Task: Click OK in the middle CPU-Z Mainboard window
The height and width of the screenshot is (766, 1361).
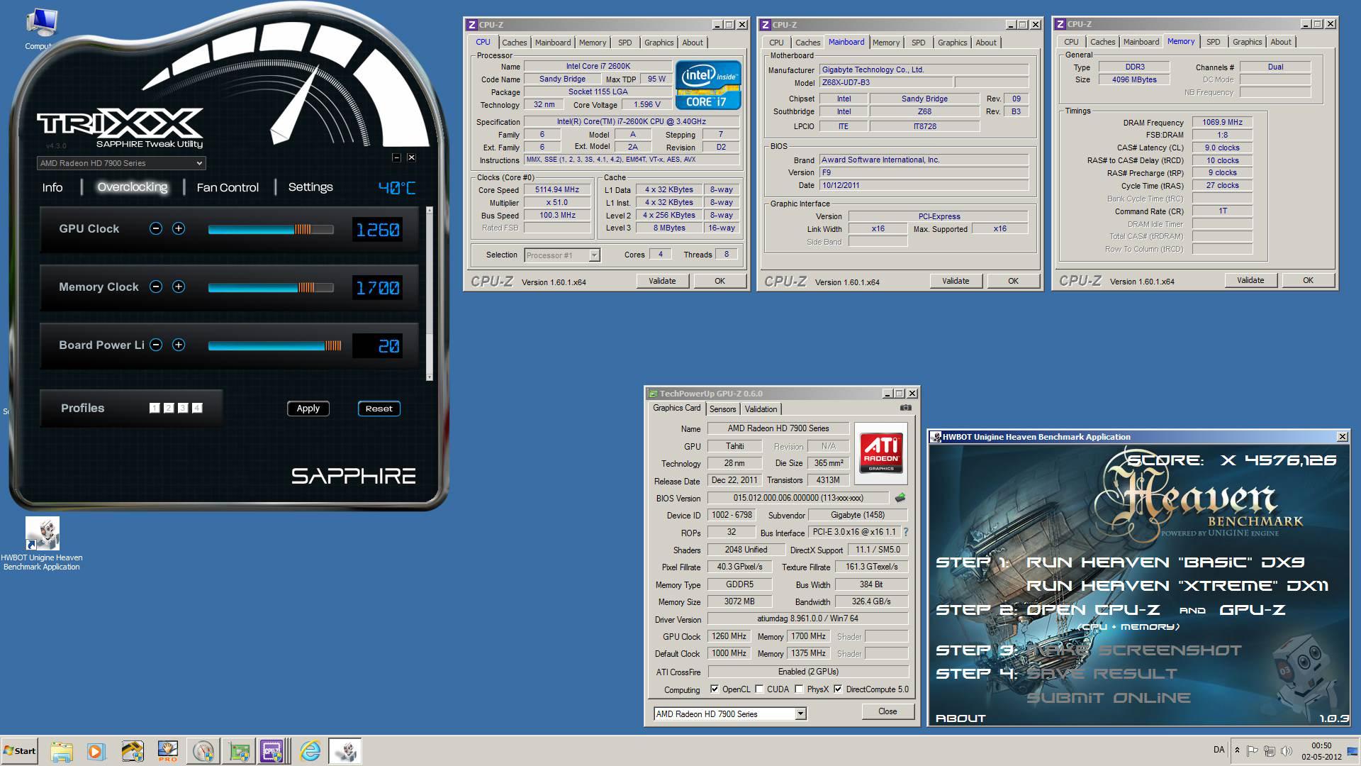Action: click(x=1013, y=281)
